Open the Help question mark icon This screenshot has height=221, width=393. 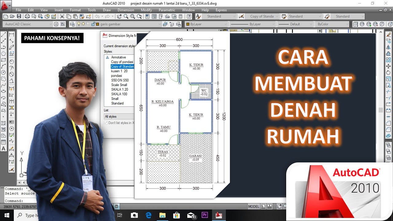[x=189, y=16]
